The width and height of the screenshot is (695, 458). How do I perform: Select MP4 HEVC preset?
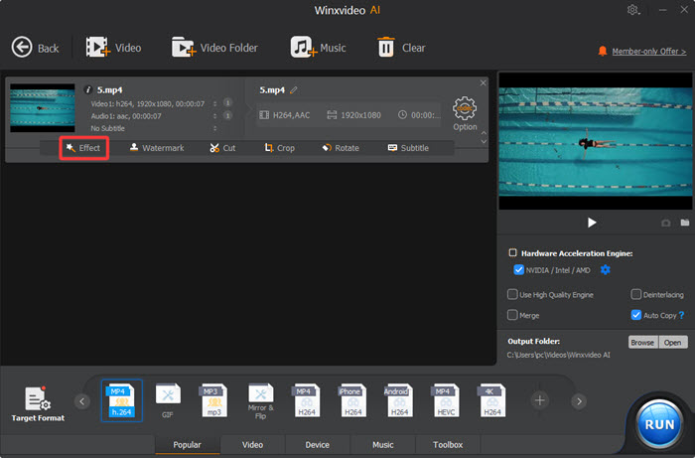click(446, 400)
